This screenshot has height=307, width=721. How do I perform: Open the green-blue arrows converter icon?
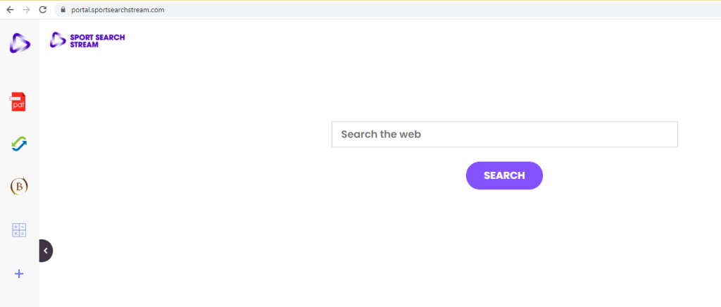(x=19, y=144)
